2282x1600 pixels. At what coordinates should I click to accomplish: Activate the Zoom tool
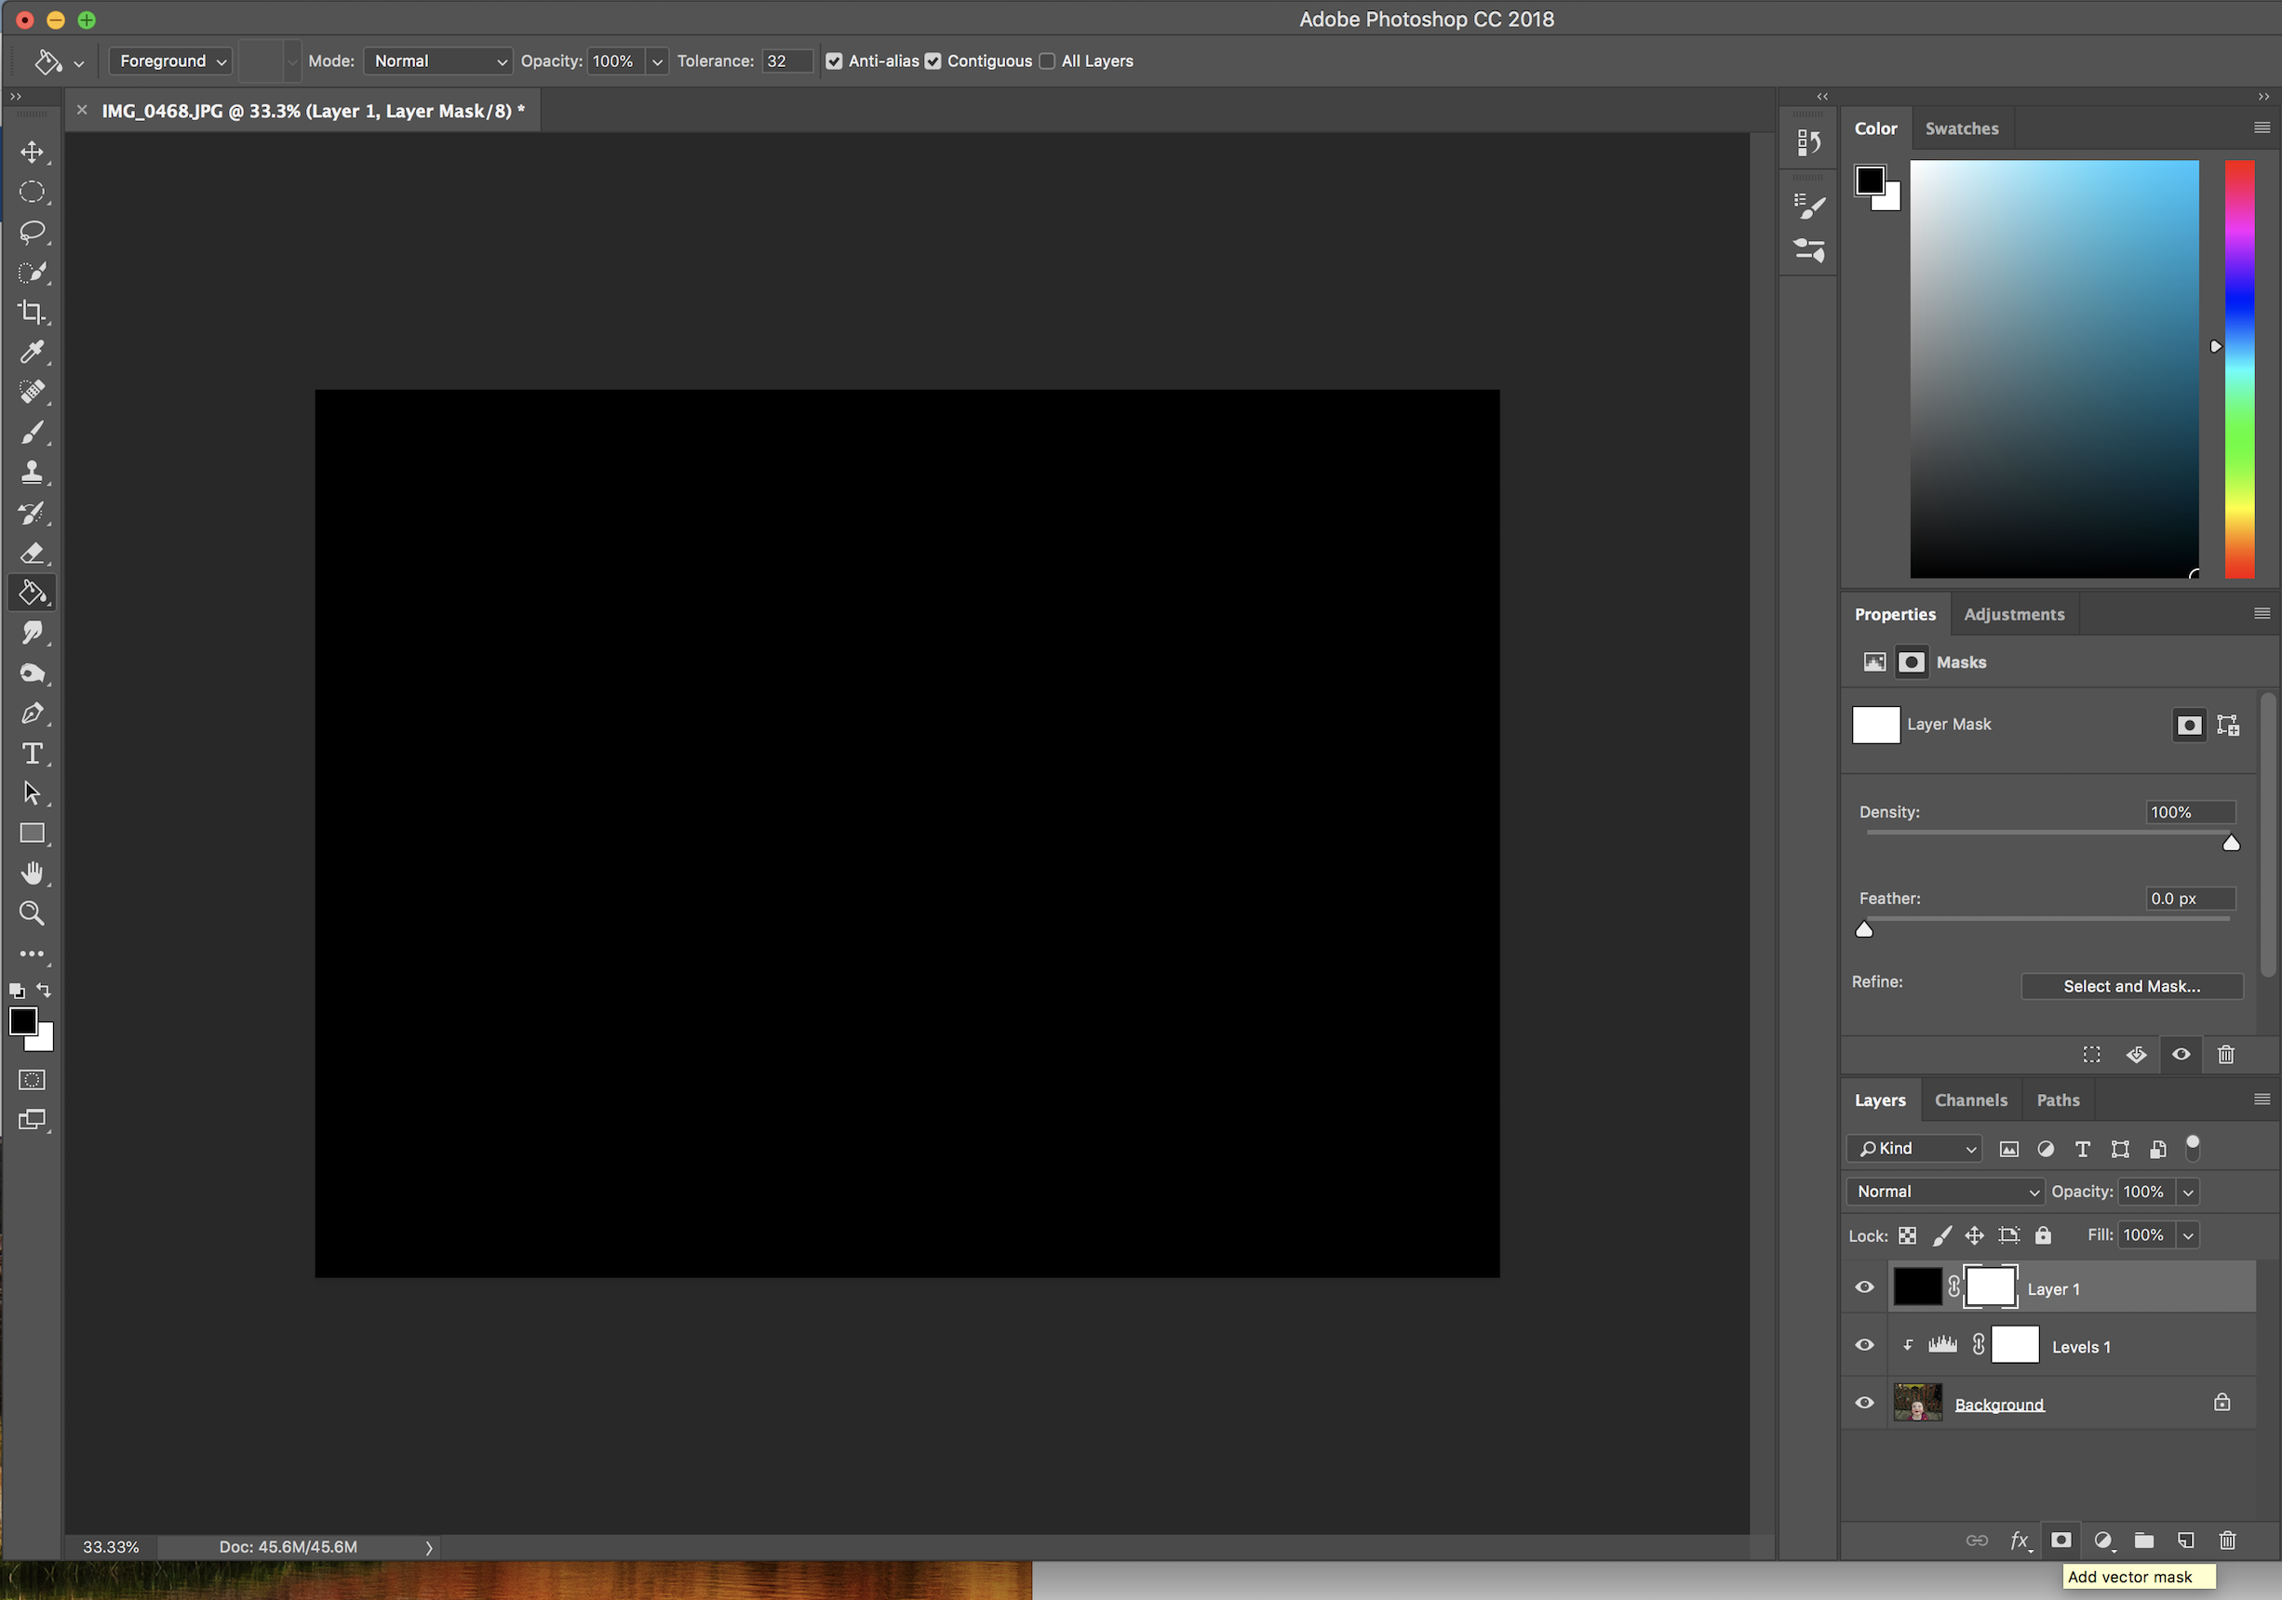(32, 913)
